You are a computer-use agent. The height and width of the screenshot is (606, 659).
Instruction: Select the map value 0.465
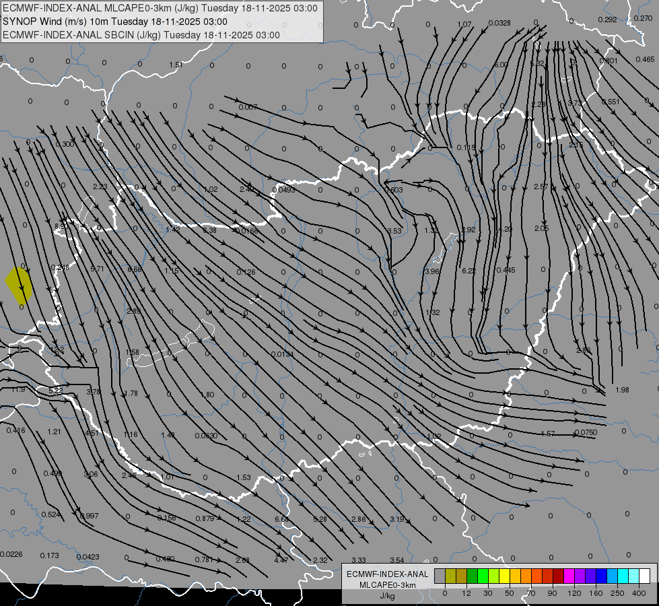coord(645,59)
